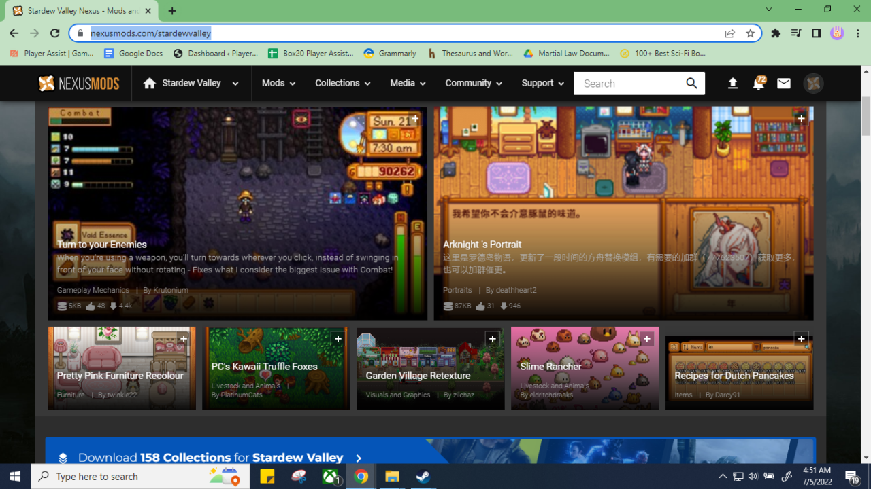The width and height of the screenshot is (871, 489).
Task: Click the Nexus Mods logo
Action: [x=78, y=83]
